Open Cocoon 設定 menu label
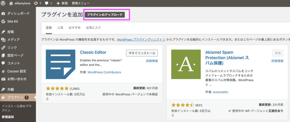 17,71
